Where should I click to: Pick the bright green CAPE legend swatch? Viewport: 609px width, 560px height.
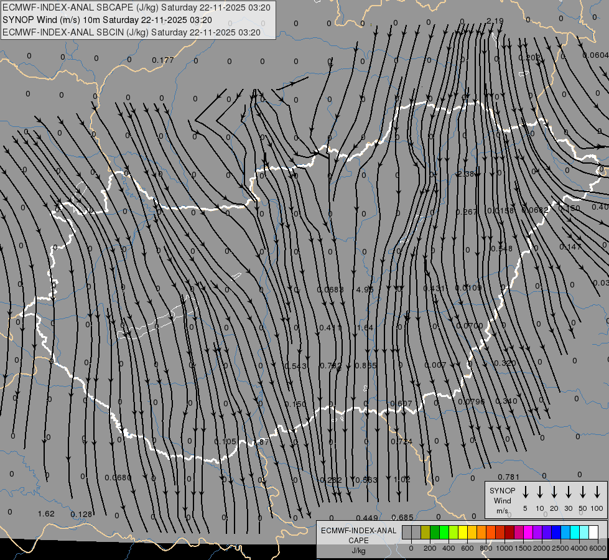click(x=444, y=532)
